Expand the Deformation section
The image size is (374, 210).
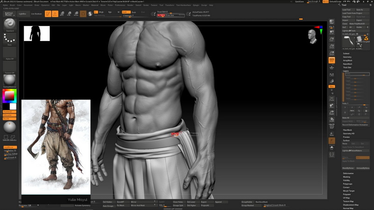tap(348, 173)
